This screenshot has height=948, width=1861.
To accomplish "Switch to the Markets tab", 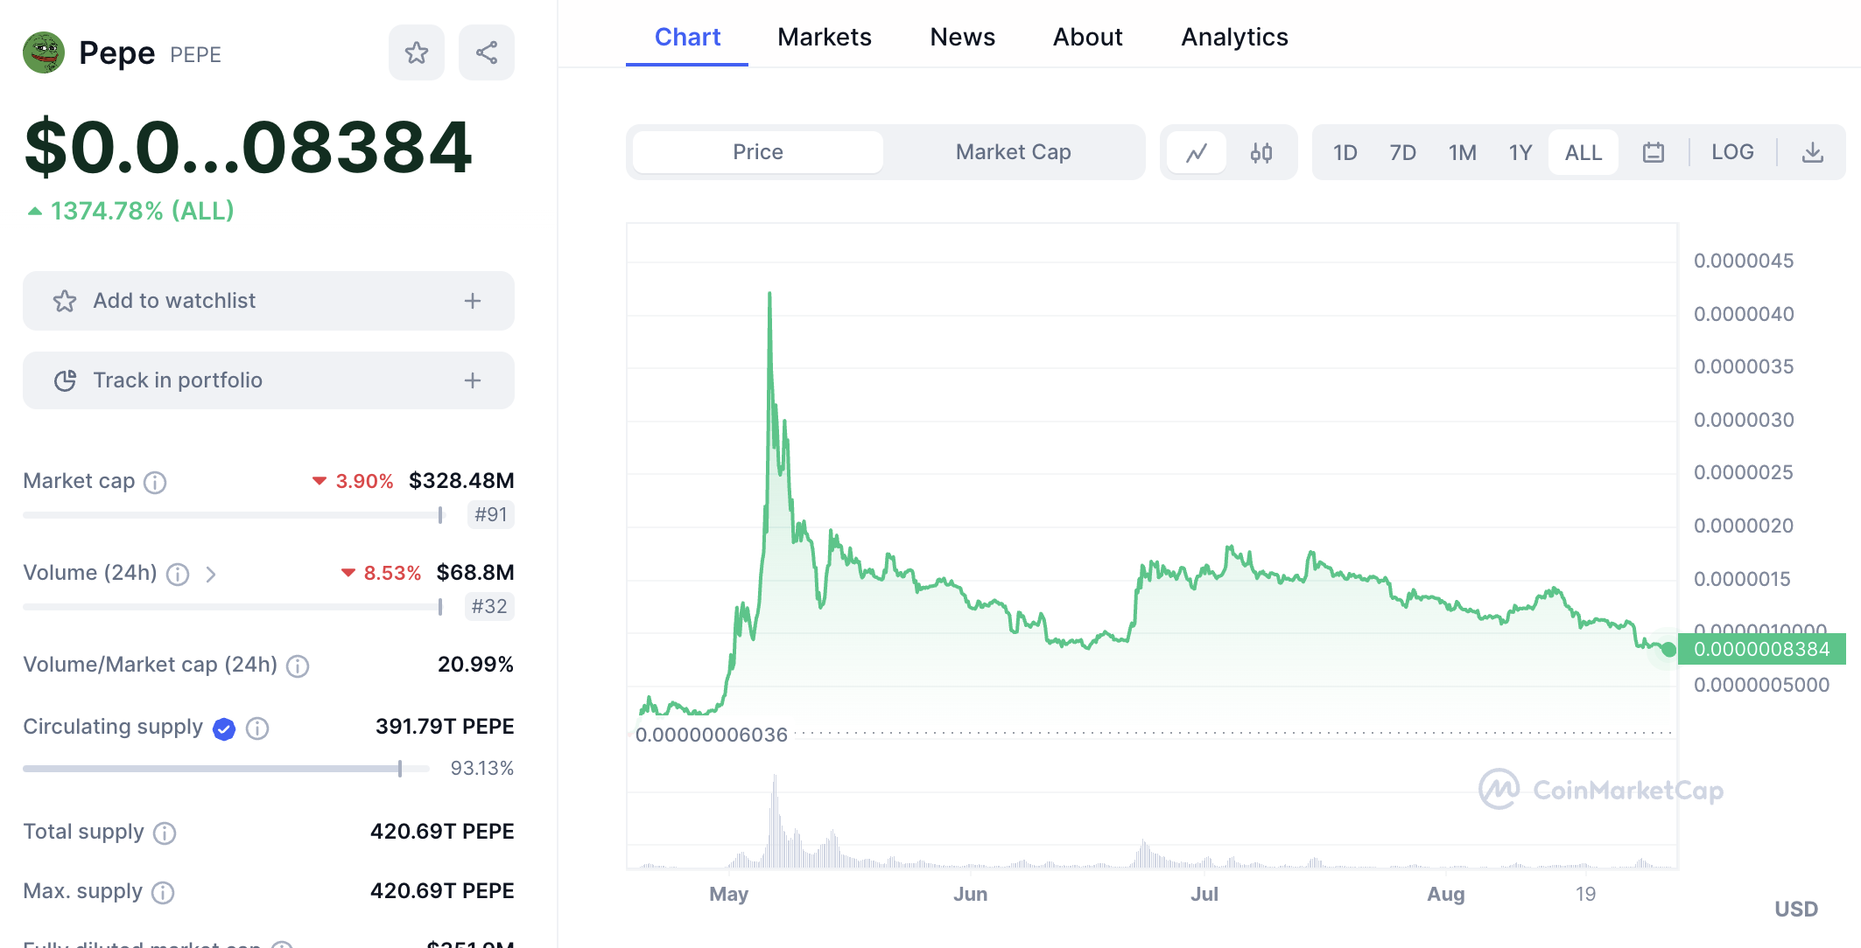I will 825,37.
